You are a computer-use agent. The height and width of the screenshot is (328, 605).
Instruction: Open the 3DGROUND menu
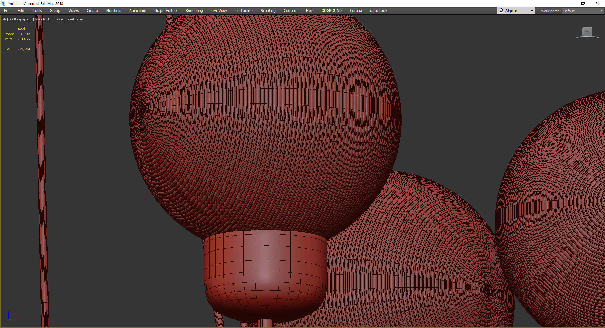pos(332,11)
